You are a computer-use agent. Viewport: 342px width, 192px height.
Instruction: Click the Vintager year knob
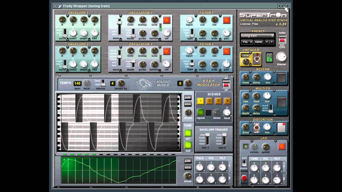tap(246, 62)
